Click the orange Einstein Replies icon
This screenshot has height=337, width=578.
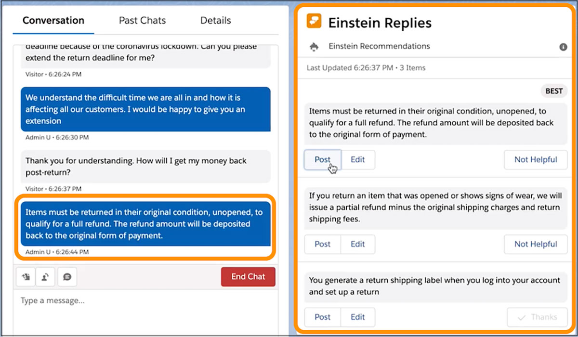tap(314, 22)
